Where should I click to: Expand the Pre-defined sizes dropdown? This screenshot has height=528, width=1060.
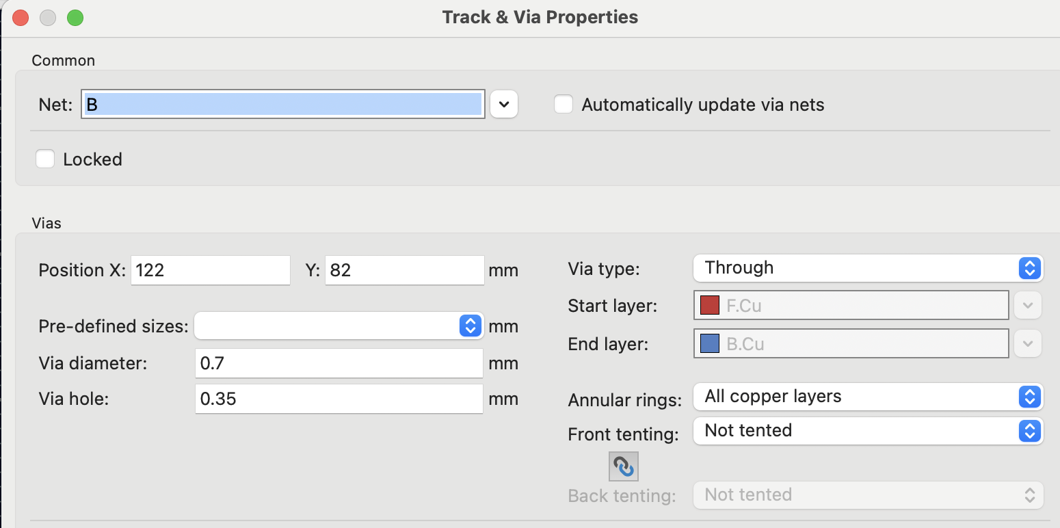339,326
